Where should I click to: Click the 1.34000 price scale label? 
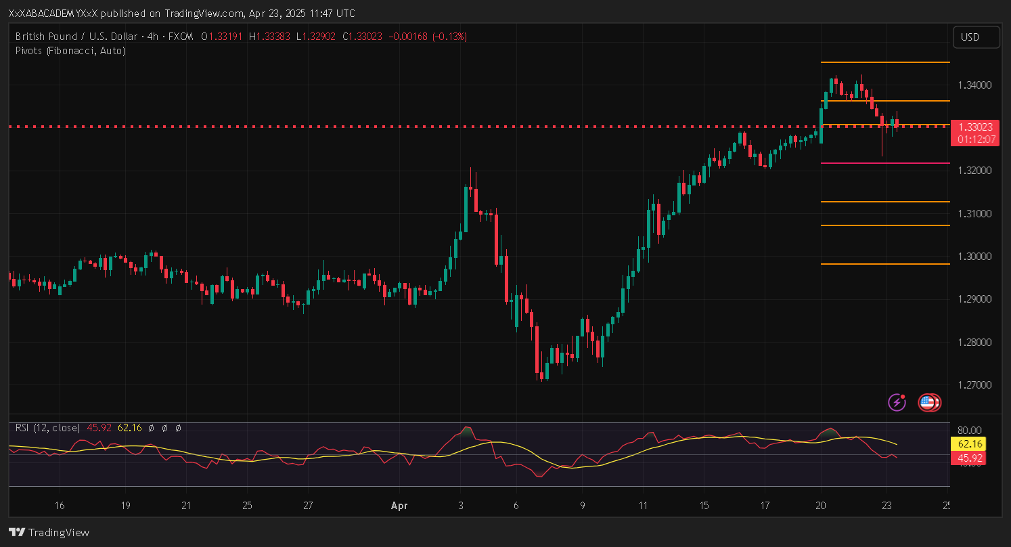click(x=975, y=85)
